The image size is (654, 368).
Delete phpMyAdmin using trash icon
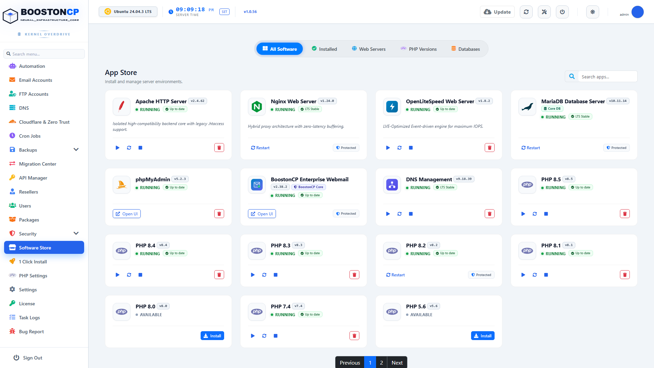pos(219,214)
